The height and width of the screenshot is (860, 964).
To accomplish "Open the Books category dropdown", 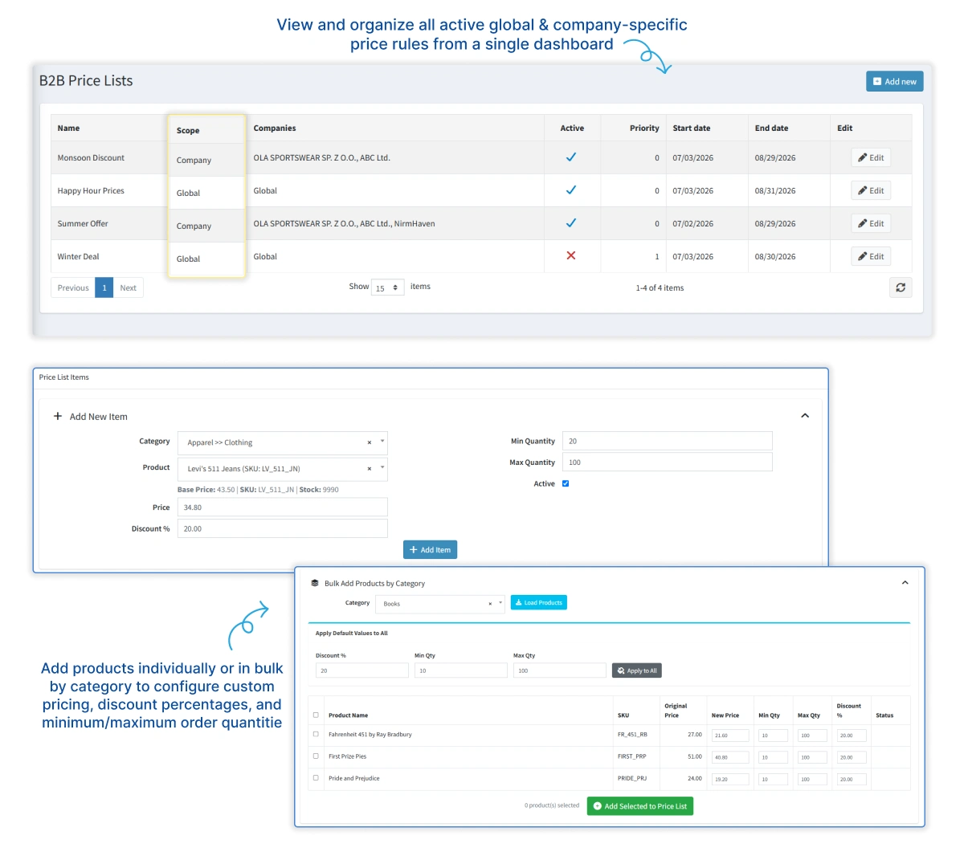I will tap(500, 603).
